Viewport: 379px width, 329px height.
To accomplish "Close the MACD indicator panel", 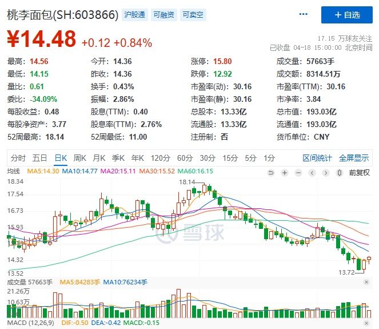I will coord(366,323).
